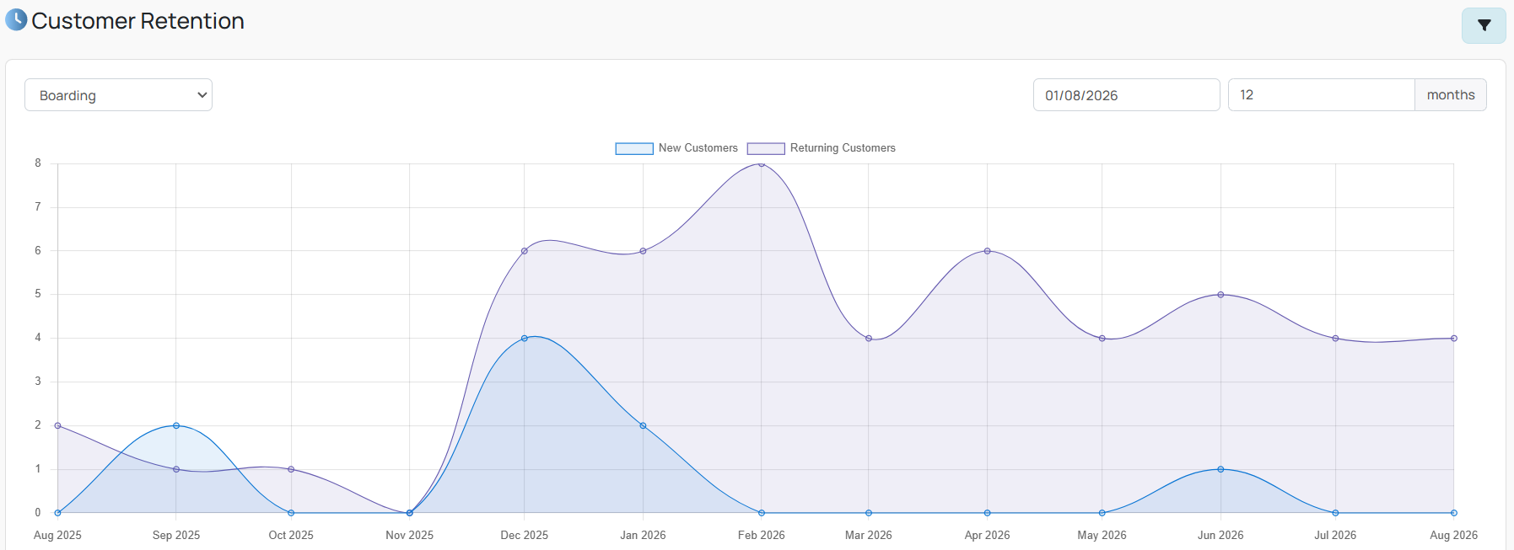Toggle Returning Customers legend swatch
This screenshot has width=1514, height=550.
point(766,148)
